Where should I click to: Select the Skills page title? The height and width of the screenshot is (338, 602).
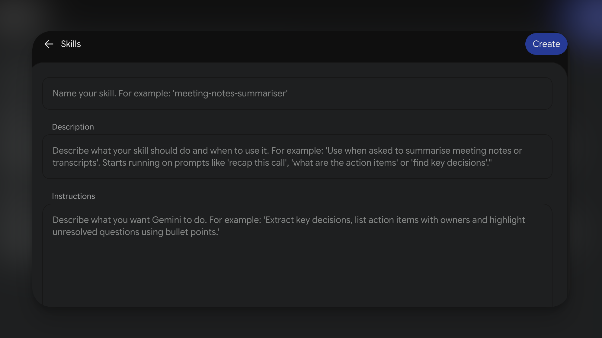click(71, 44)
